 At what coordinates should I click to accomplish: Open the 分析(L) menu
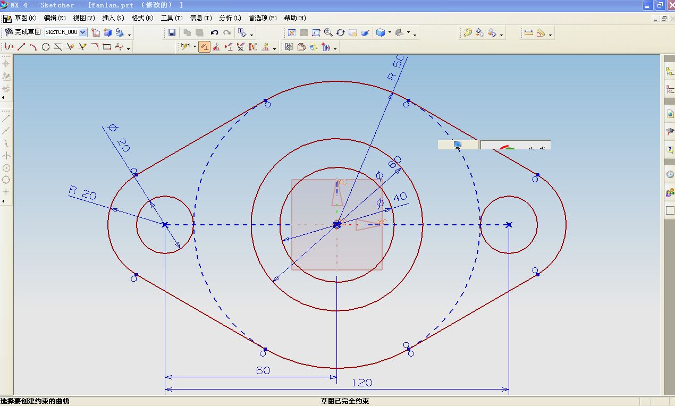click(x=230, y=18)
